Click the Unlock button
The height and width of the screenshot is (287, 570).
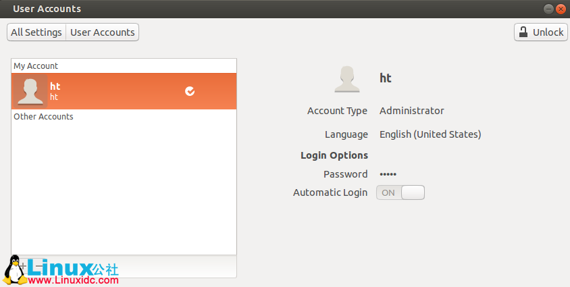[x=540, y=32]
